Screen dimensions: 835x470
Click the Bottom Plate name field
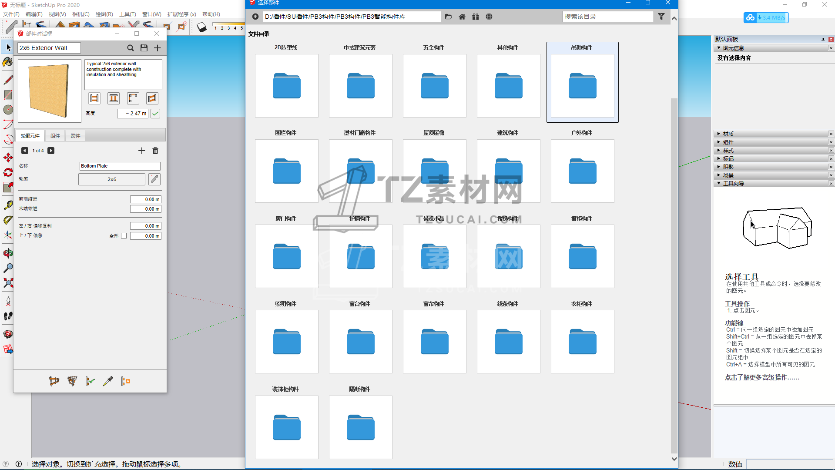click(x=120, y=166)
